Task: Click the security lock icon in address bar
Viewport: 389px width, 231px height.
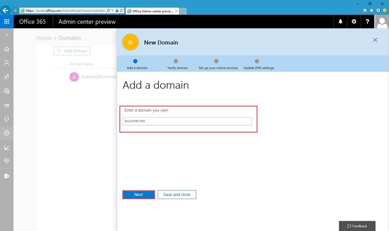Action: click(x=117, y=11)
